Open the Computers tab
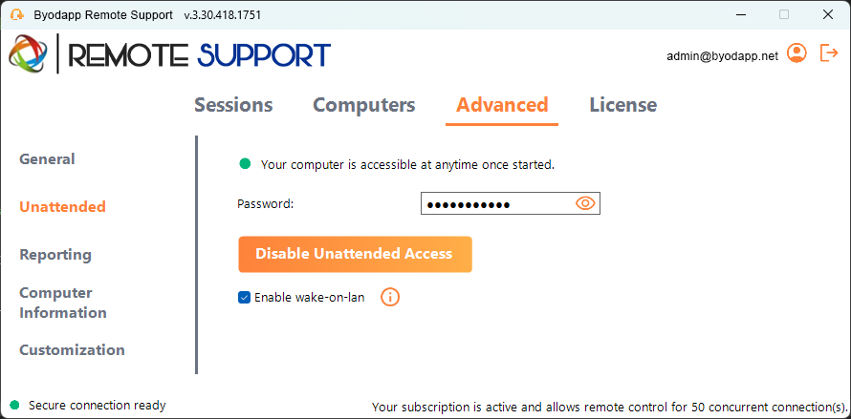This screenshot has width=851, height=419. pos(364,105)
